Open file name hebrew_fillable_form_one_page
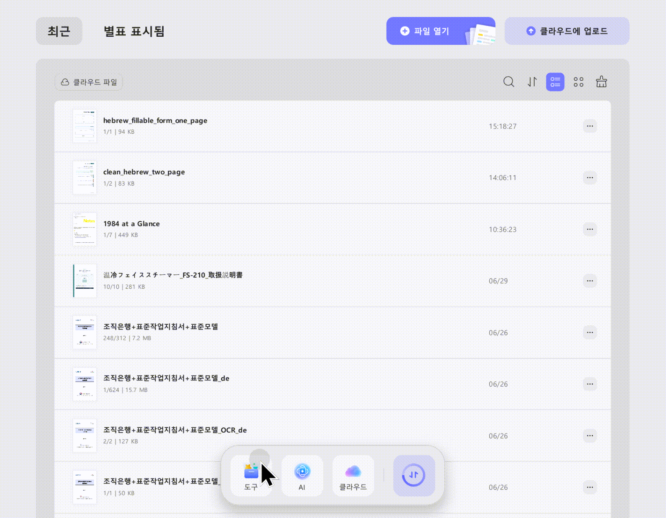The height and width of the screenshot is (518, 666). [x=155, y=121]
